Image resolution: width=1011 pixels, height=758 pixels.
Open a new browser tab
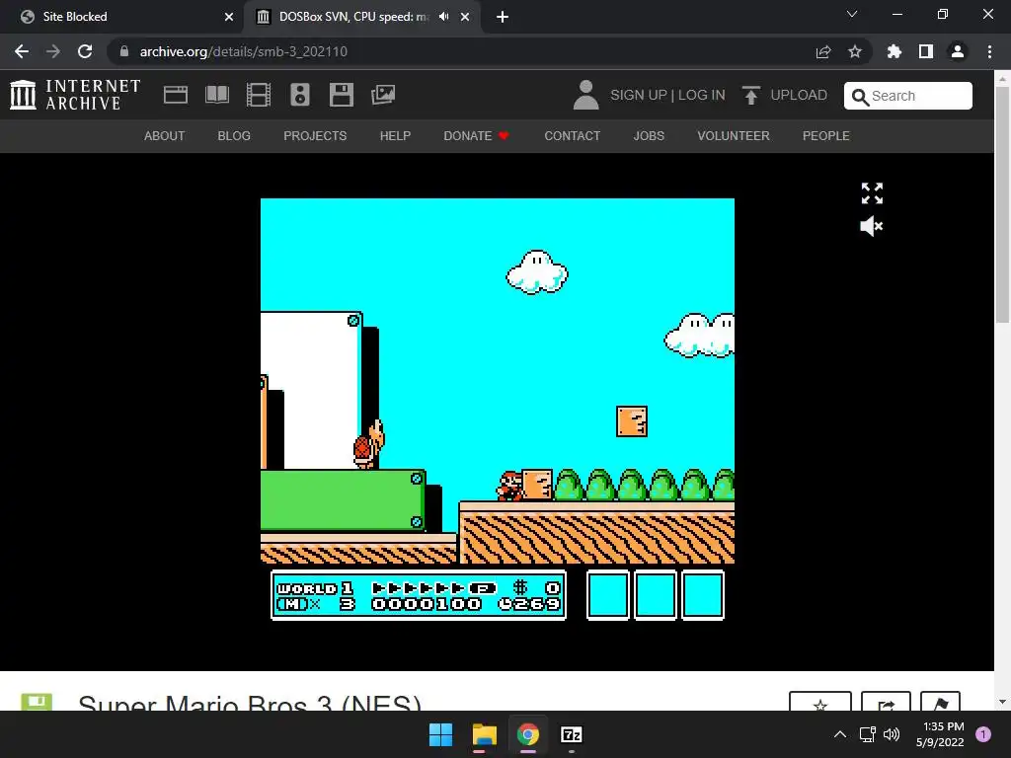click(x=503, y=17)
